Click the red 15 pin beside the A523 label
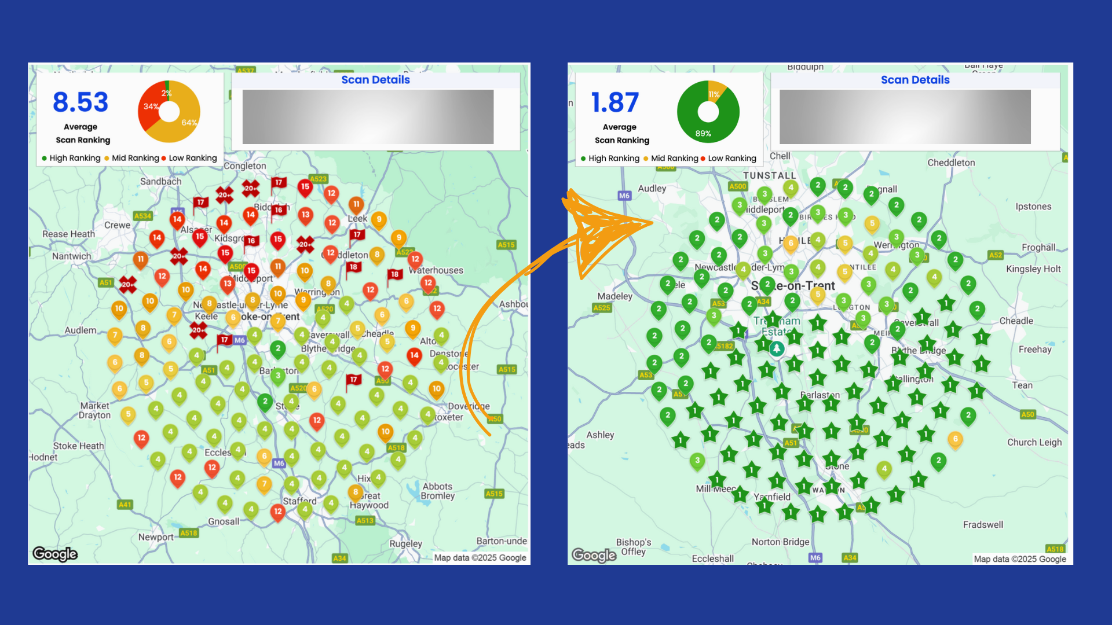1112x625 pixels. coord(305,187)
